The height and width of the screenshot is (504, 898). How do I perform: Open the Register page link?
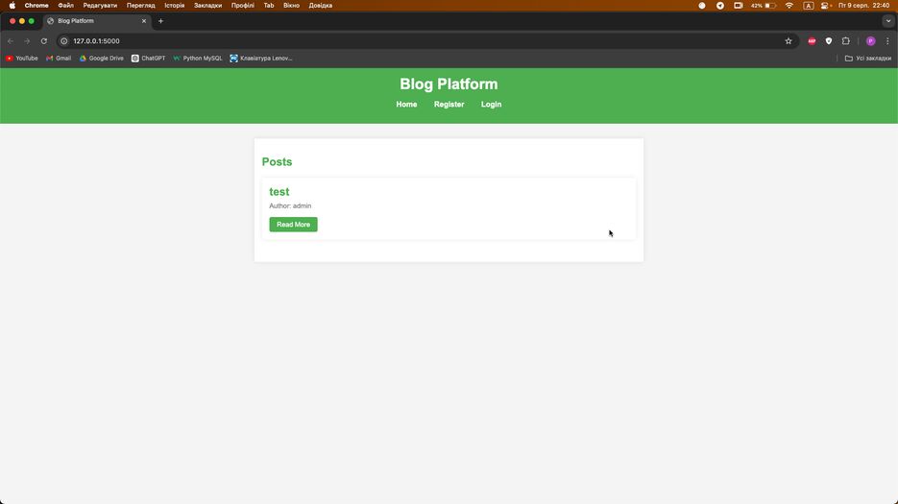pyautogui.click(x=449, y=105)
